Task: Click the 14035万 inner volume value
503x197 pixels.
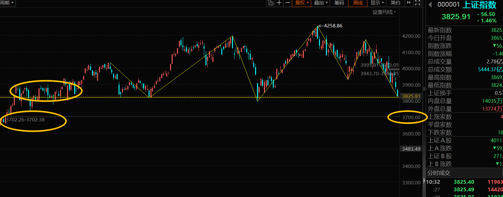Action: click(492, 101)
